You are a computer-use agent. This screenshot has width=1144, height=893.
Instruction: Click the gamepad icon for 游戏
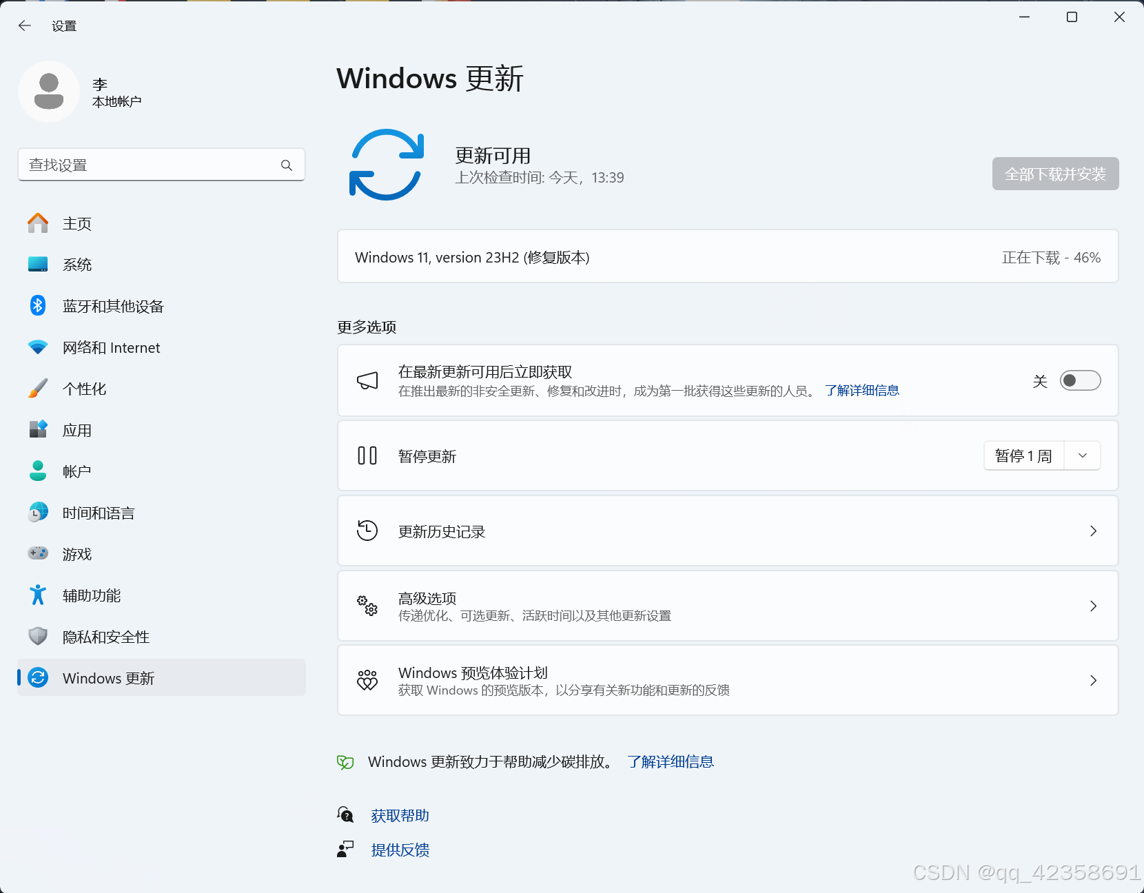click(x=38, y=553)
